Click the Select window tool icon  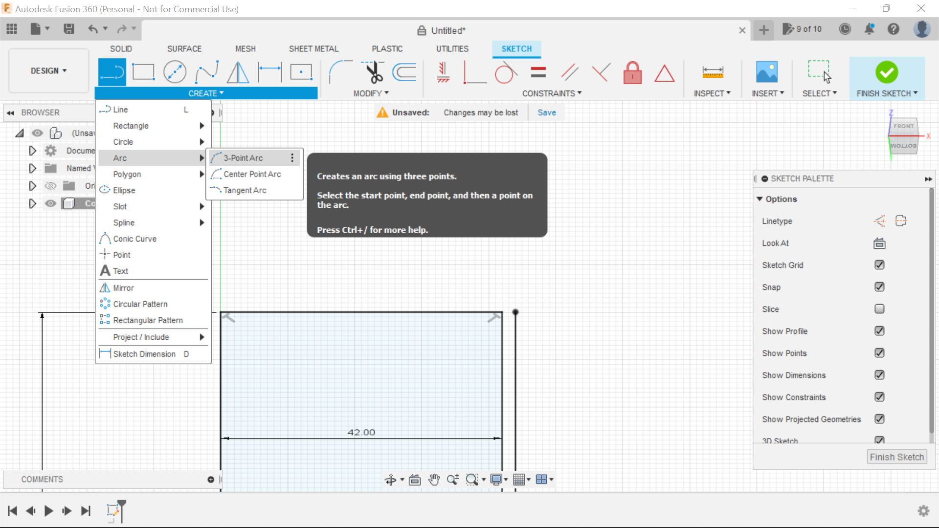pyautogui.click(x=820, y=72)
